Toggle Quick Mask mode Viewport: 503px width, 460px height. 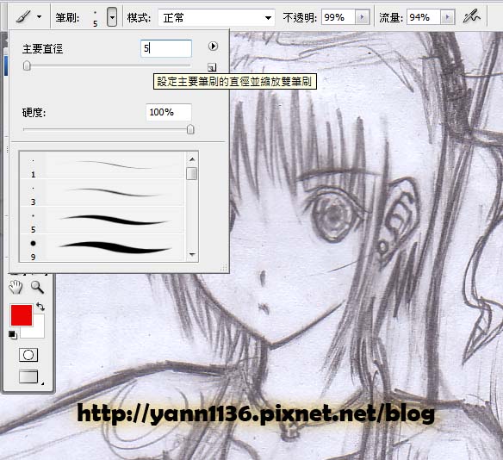(28, 355)
